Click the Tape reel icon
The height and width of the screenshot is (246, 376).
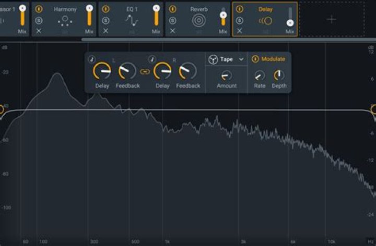[213, 59]
